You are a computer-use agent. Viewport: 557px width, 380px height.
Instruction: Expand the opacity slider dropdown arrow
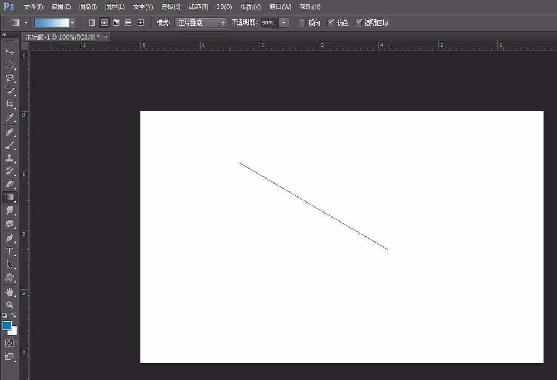[x=284, y=23]
